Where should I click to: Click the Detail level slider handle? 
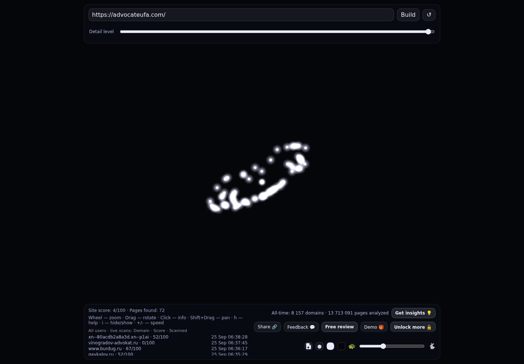pos(428,32)
